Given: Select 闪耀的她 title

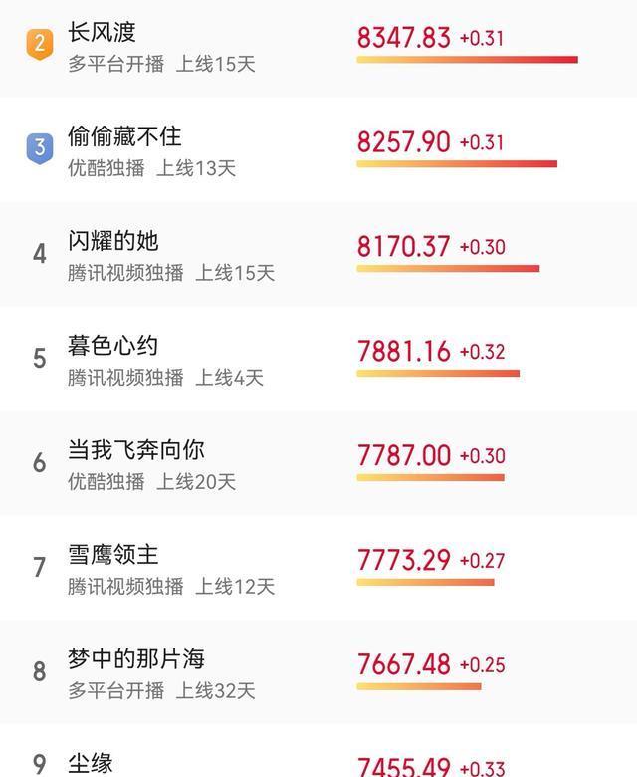Looking at the screenshot, I should [113, 241].
